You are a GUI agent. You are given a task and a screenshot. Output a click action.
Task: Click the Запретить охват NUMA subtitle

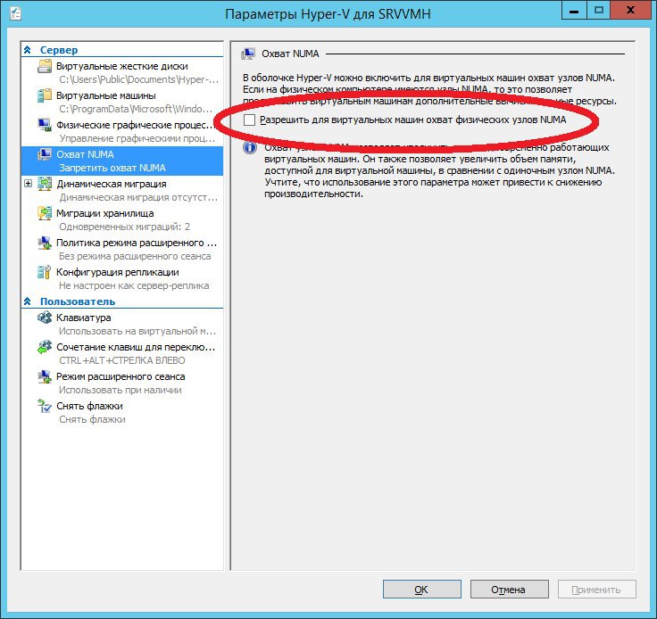112,168
